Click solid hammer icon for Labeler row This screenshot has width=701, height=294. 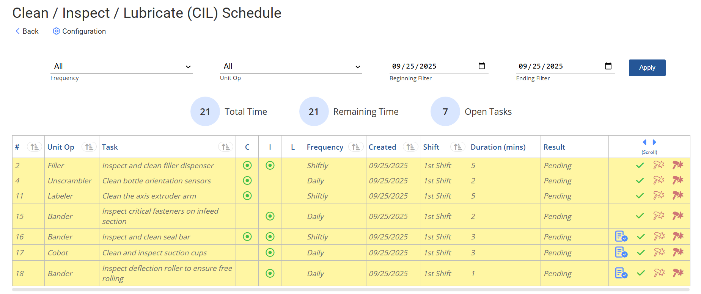click(x=677, y=195)
